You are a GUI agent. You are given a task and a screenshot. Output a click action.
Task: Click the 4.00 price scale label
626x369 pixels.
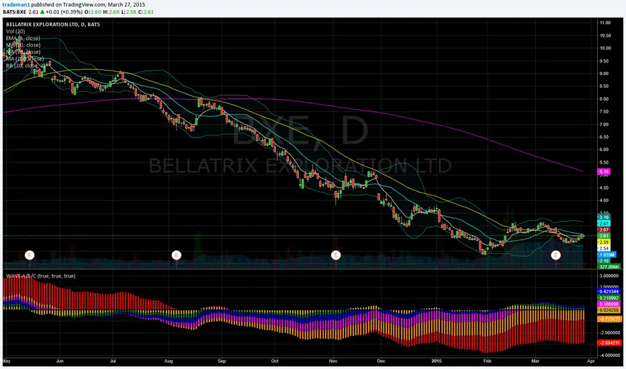pyautogui.click(x=604, y=201)
